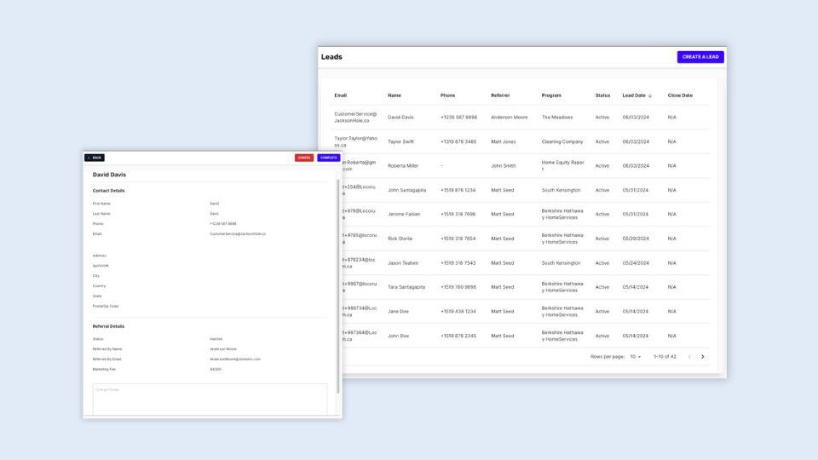This screenshot has width=818, height=460.
Task: Sort by the Status column header
Action: click(602, 95)
